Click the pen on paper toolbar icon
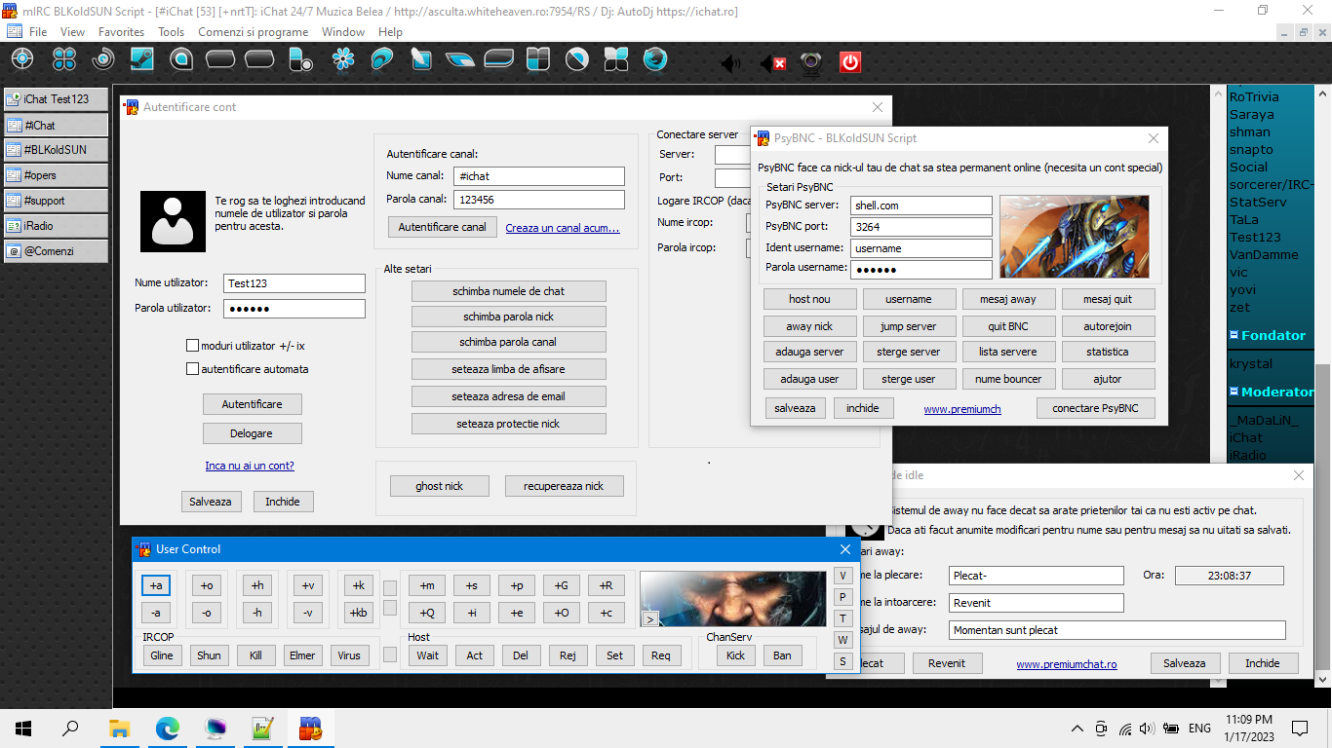 tap(421, 60)
